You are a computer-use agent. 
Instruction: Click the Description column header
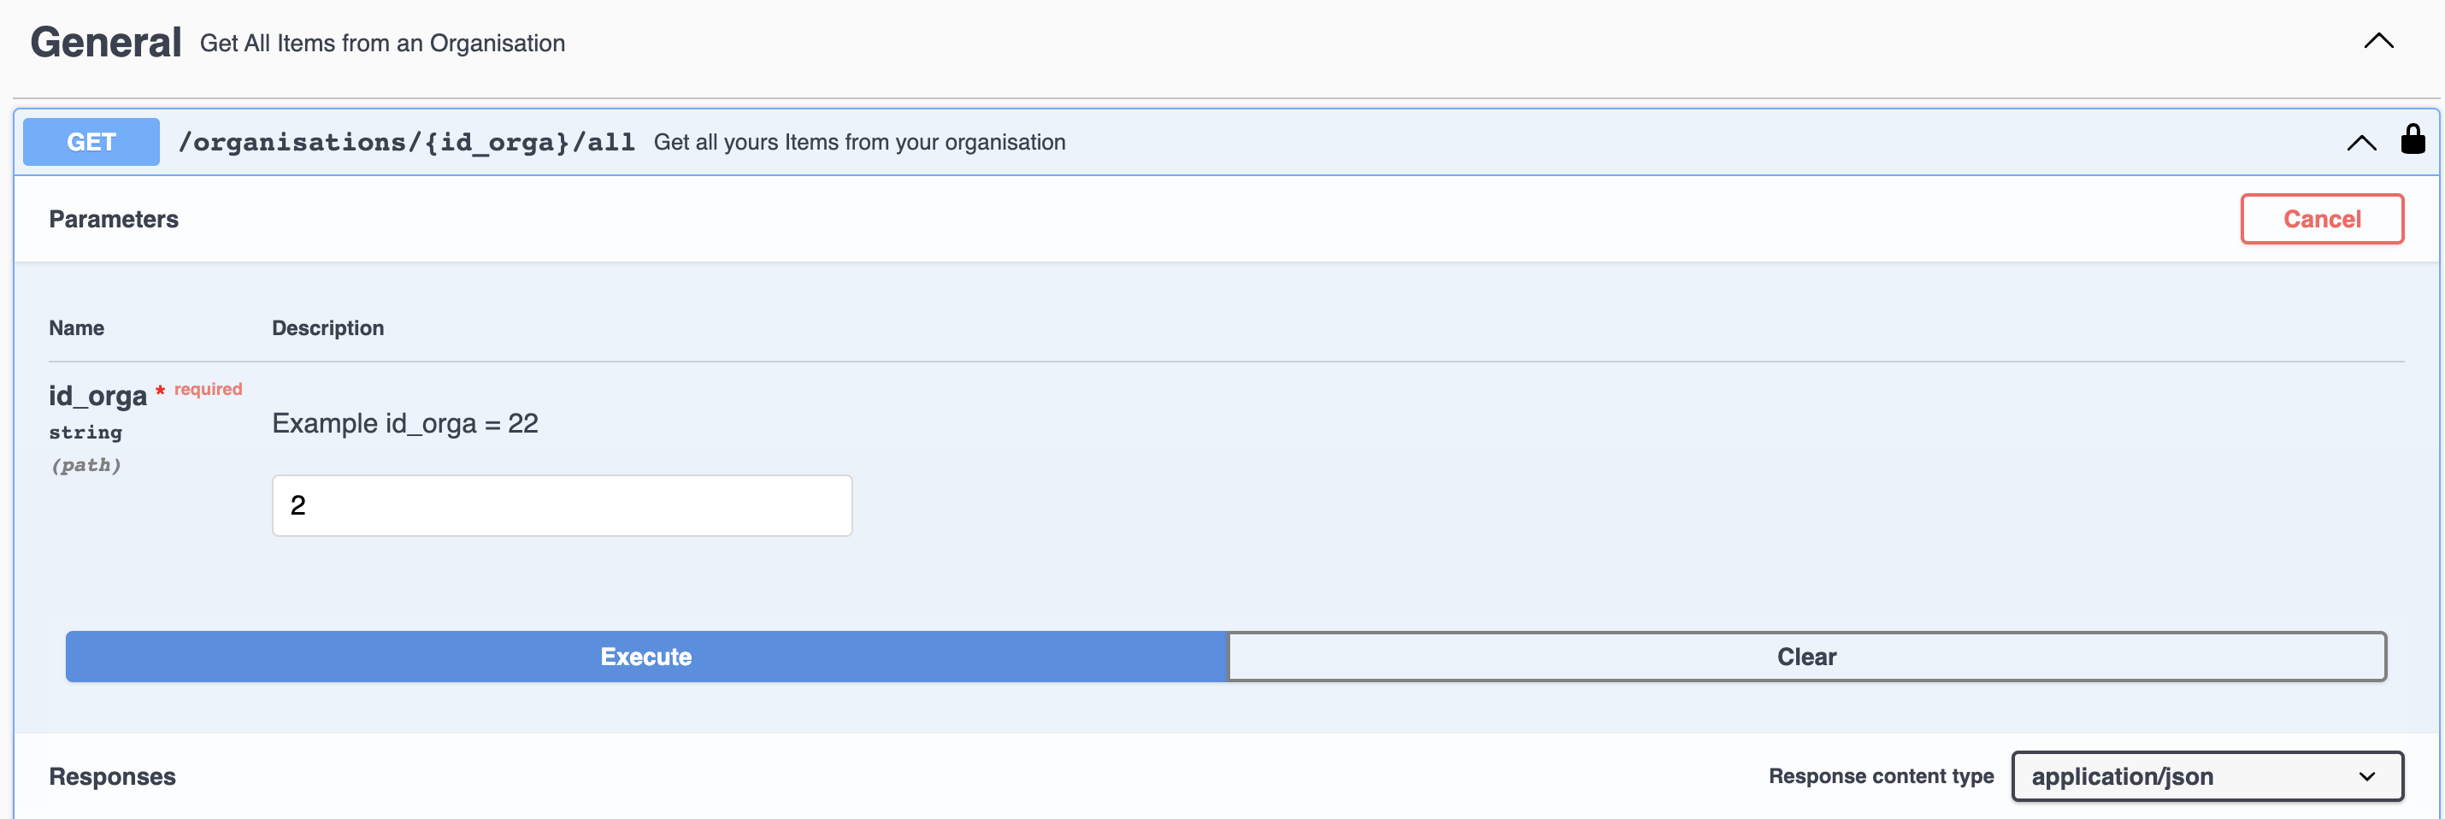[x=327, y=328]
